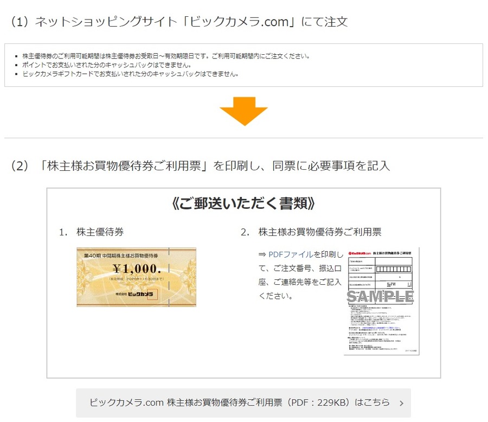Click the note 株主優待券のご利用可能期間は株主優待券お受取日
Image resolution: width=488 pixels, height=422 pixels.
(165, 56)
